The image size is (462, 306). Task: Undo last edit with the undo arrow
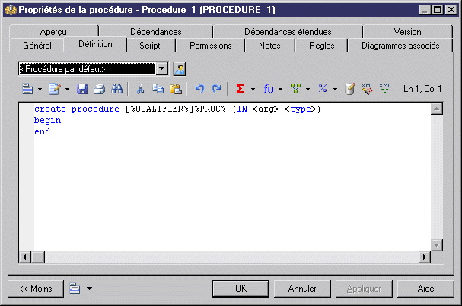pos(199,89)
